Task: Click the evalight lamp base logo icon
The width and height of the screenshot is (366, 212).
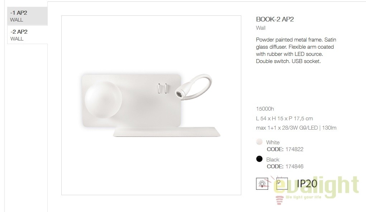Action: [x=279, y=200]
